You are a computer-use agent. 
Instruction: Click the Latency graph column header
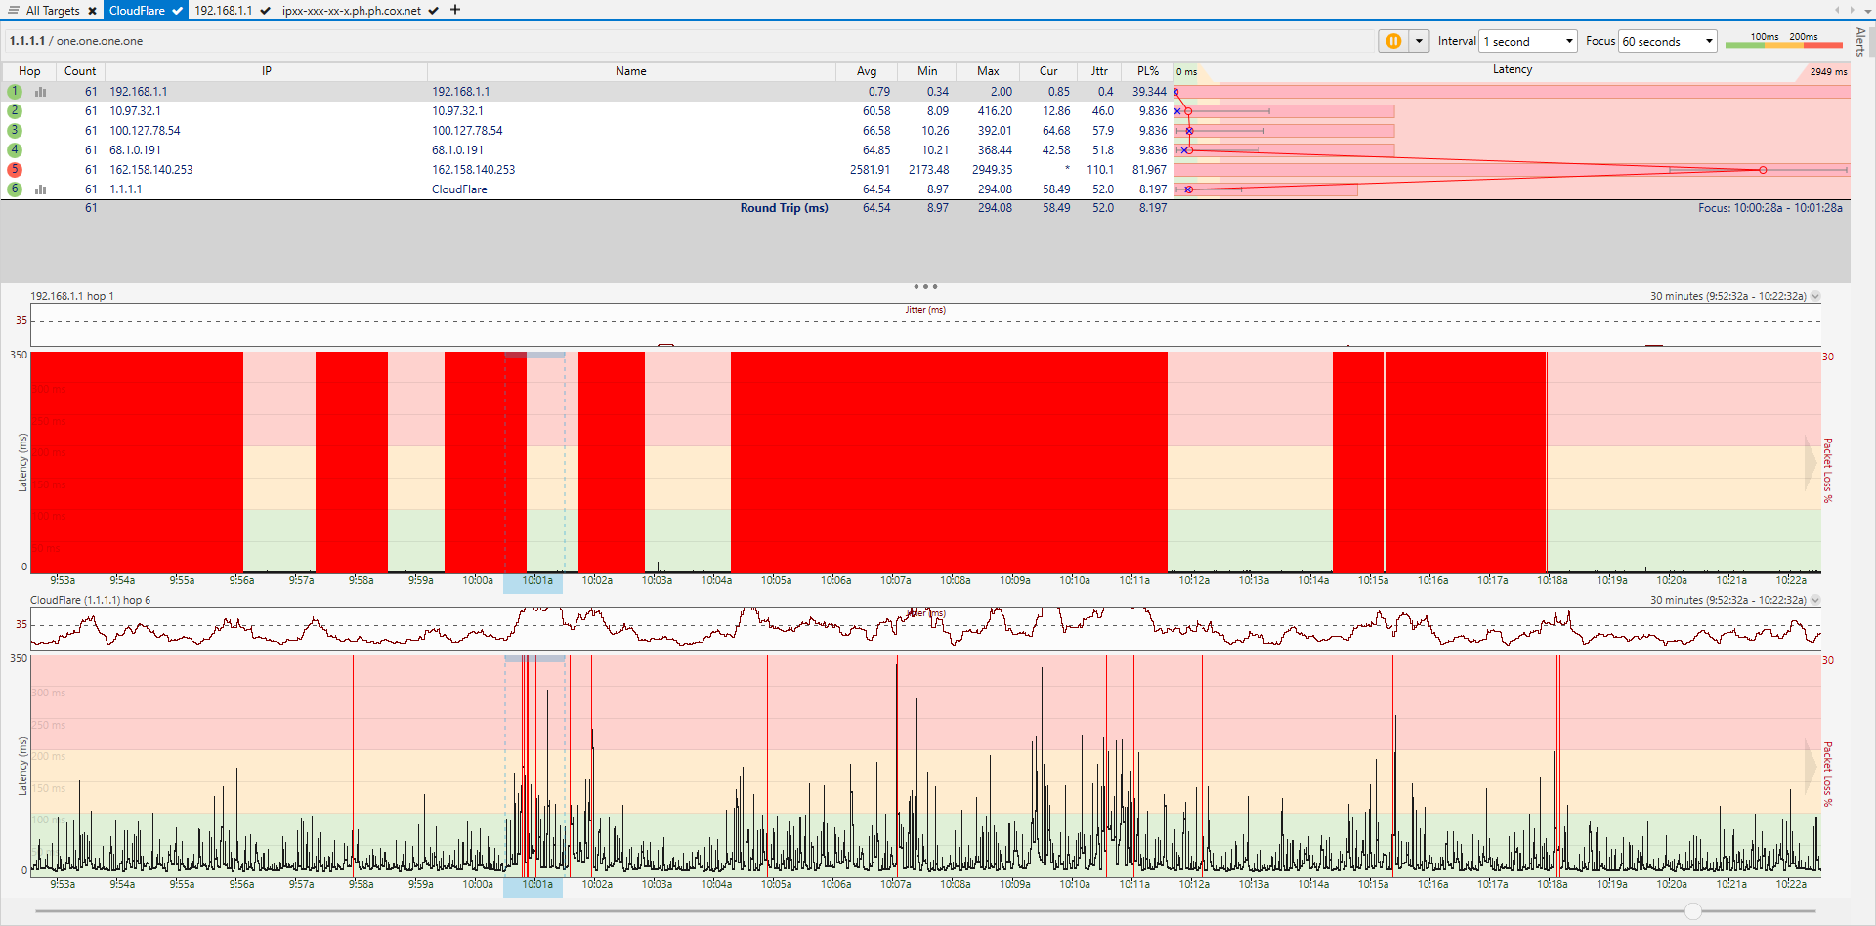[1513, 70]
